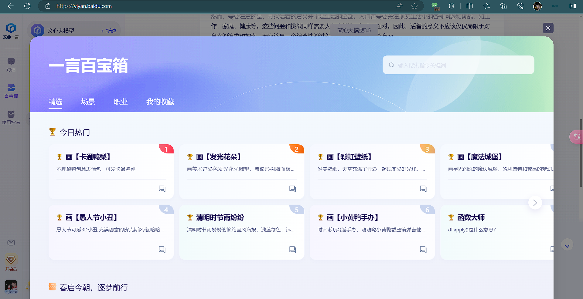Open the 函数大师 card title
This screenshot has width=583, height=299.
471,218
